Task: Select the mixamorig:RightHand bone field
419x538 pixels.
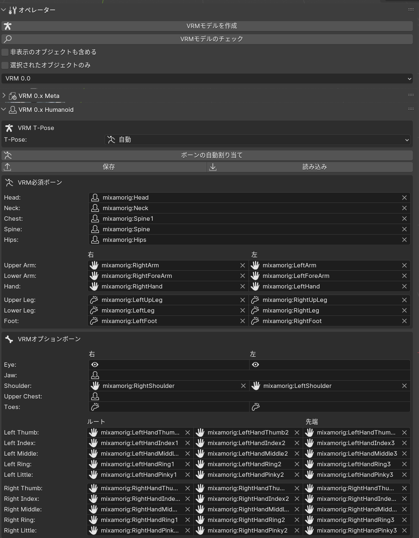Action: [168, 286]
